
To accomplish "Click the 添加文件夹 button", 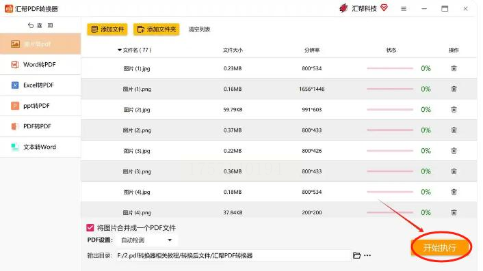I will pyautogui.click(x=157, y=29).
